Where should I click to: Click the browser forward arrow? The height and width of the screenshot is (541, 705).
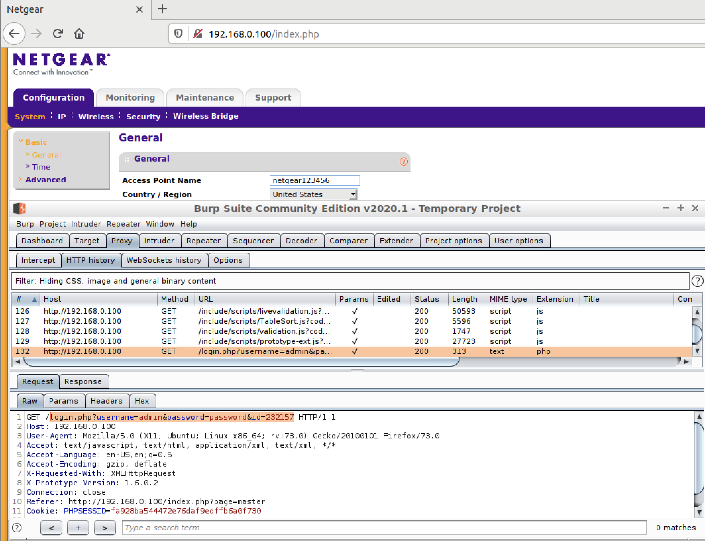[36, 34]
